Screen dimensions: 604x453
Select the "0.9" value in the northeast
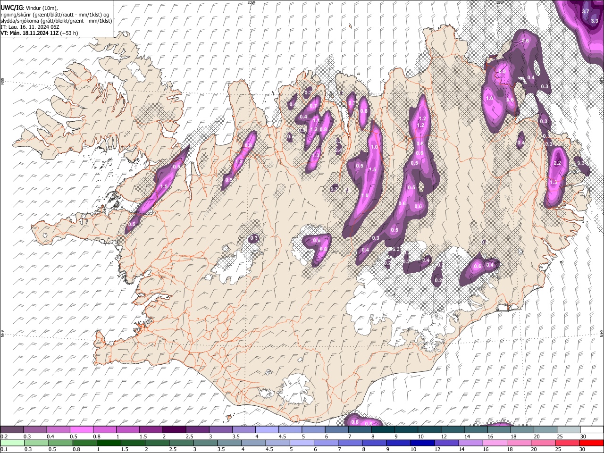coord(502,72)
